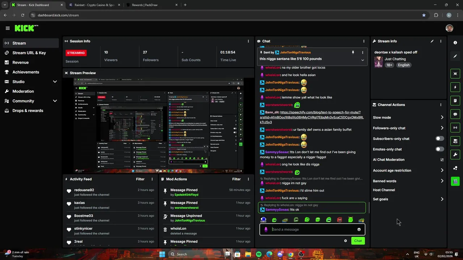
Task: Insert the red angry face emote
Action: point(340,220)
